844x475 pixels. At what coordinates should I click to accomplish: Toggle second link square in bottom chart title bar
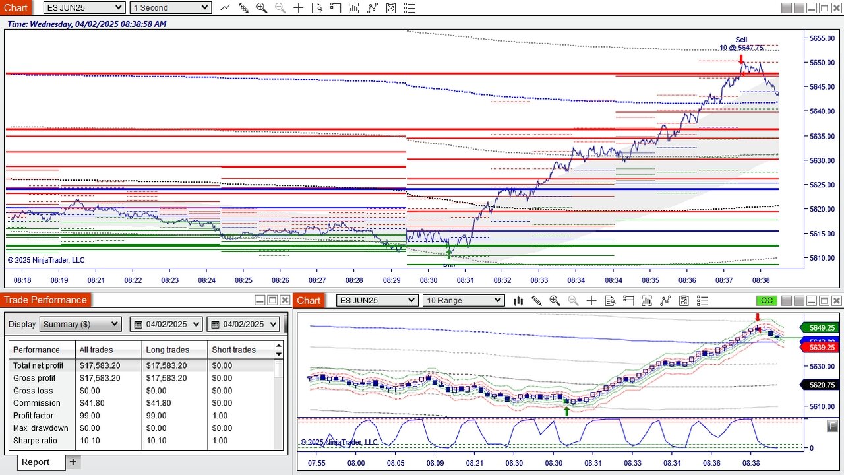click(x=799, y=301)
